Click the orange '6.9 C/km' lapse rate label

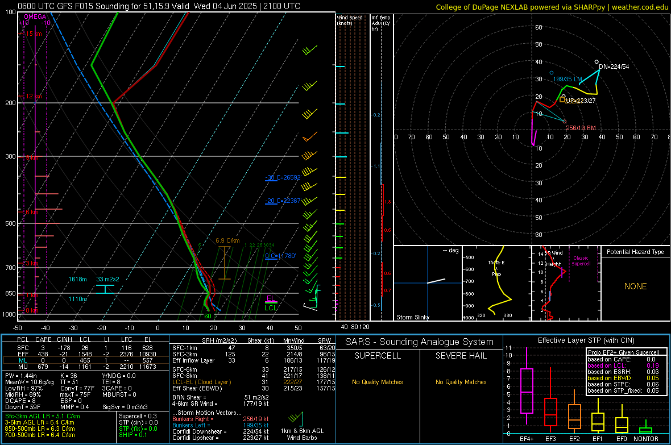[227, 241]
